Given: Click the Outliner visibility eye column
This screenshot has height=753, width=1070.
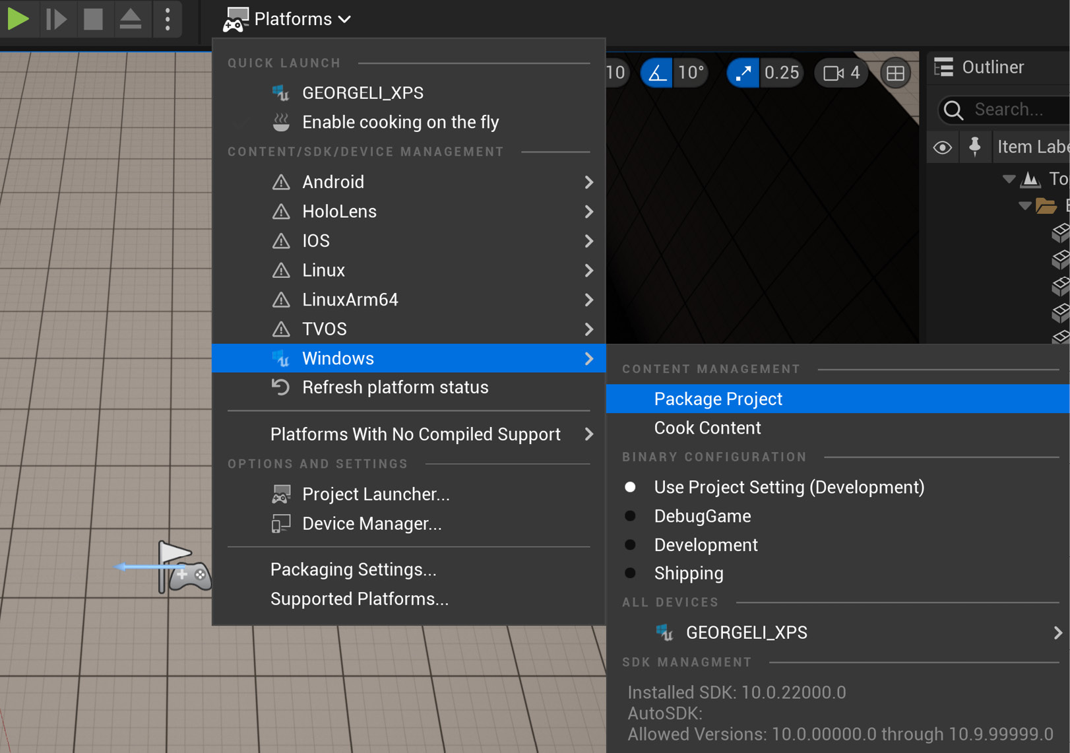Looking at the screenshot, I should 943,147.
